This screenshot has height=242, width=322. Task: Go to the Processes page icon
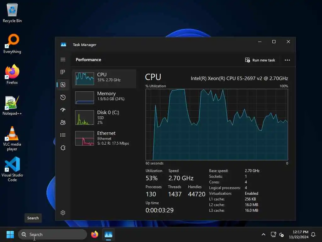(x=63, y=72)
